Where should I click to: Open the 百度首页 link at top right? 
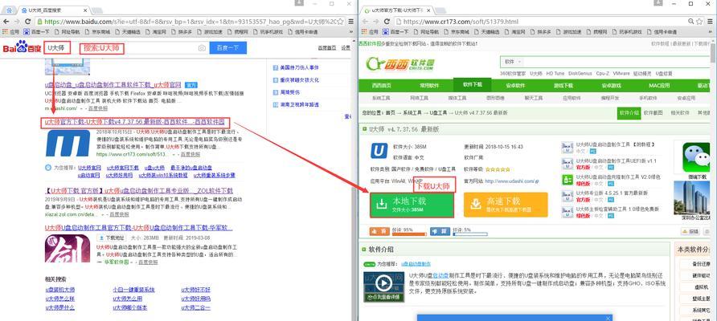point(327,48)
